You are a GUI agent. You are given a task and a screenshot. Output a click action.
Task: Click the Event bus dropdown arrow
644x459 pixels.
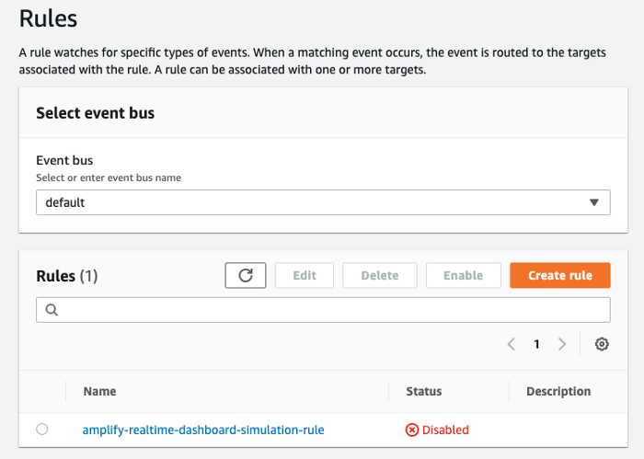tap(593, 202)
